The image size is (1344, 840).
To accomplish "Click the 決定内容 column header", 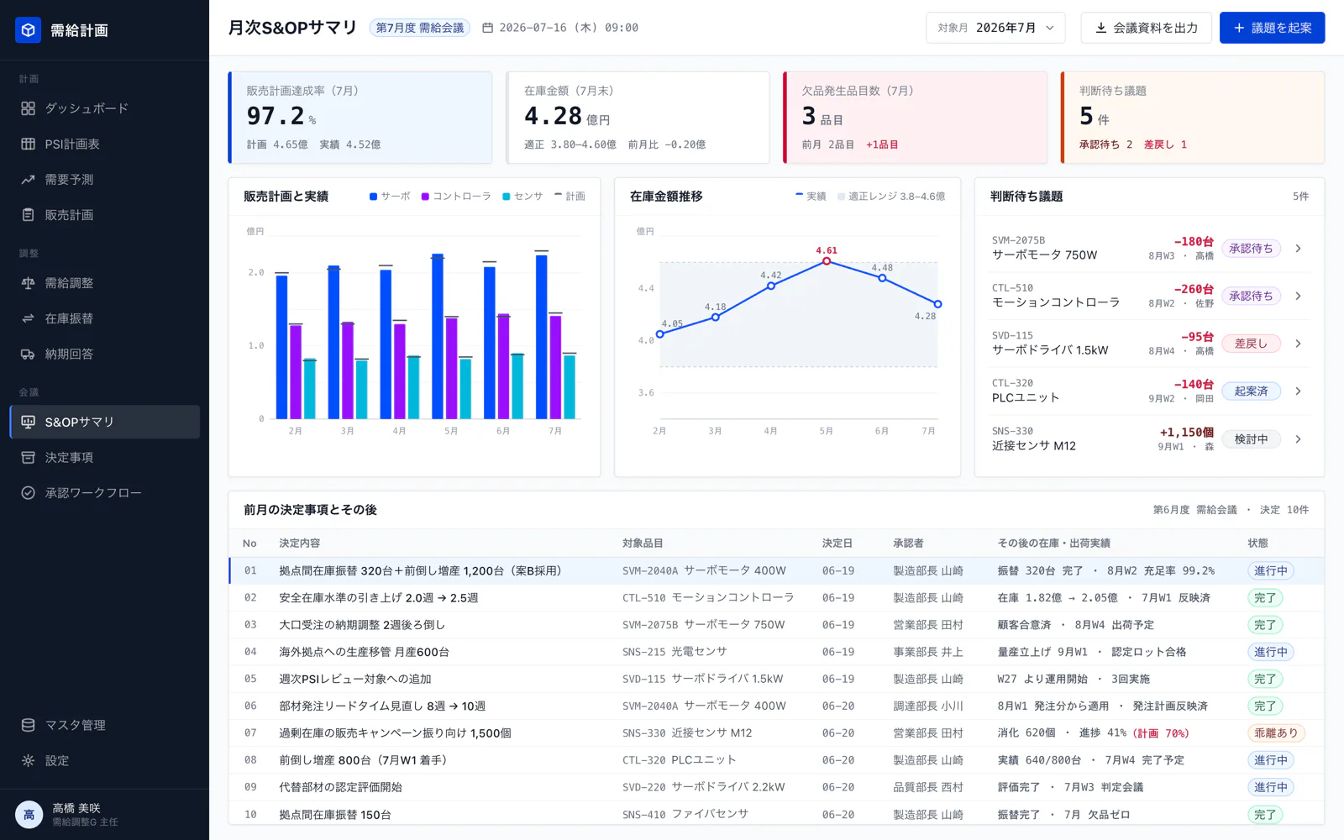I will (300, 543).
